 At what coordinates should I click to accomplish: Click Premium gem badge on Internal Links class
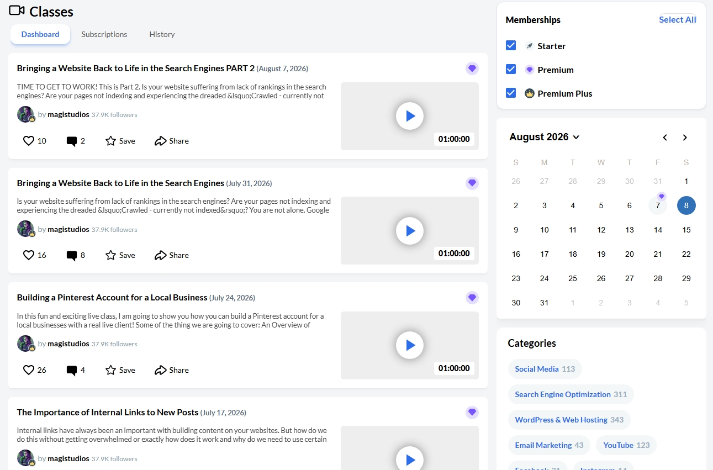472,412
